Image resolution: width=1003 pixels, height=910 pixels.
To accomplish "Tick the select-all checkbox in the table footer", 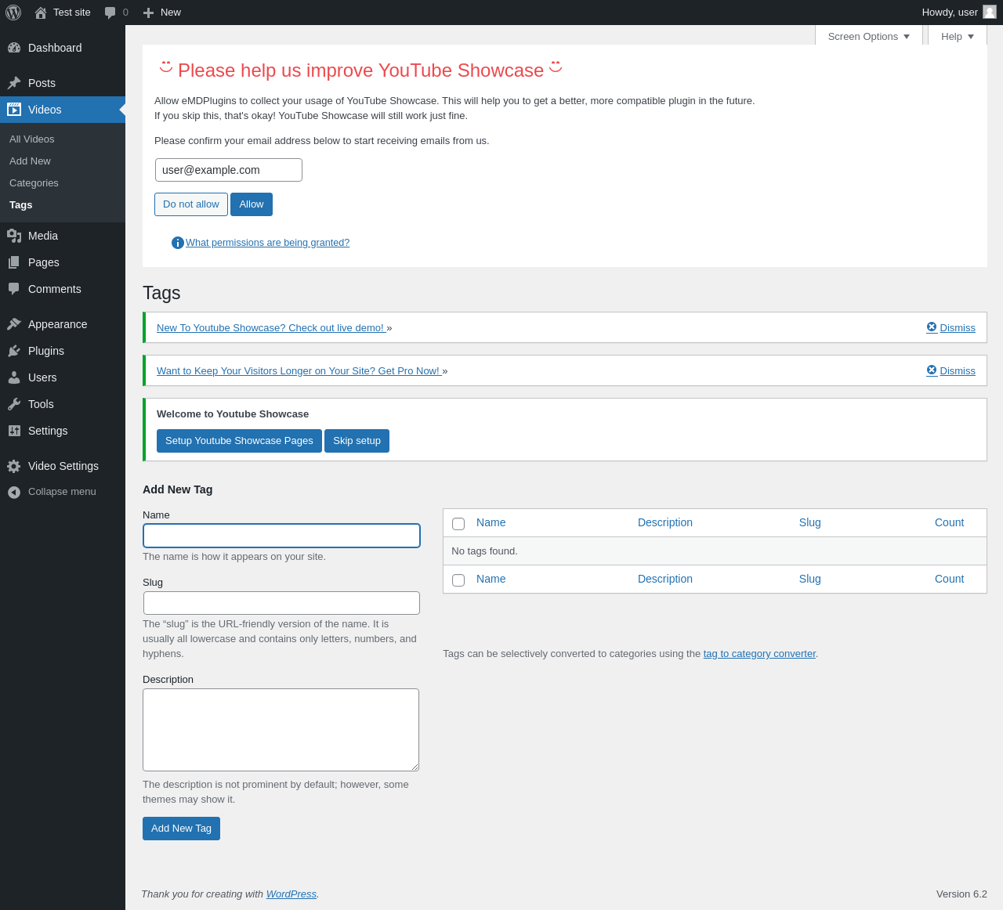I will [x=458, y=580].
